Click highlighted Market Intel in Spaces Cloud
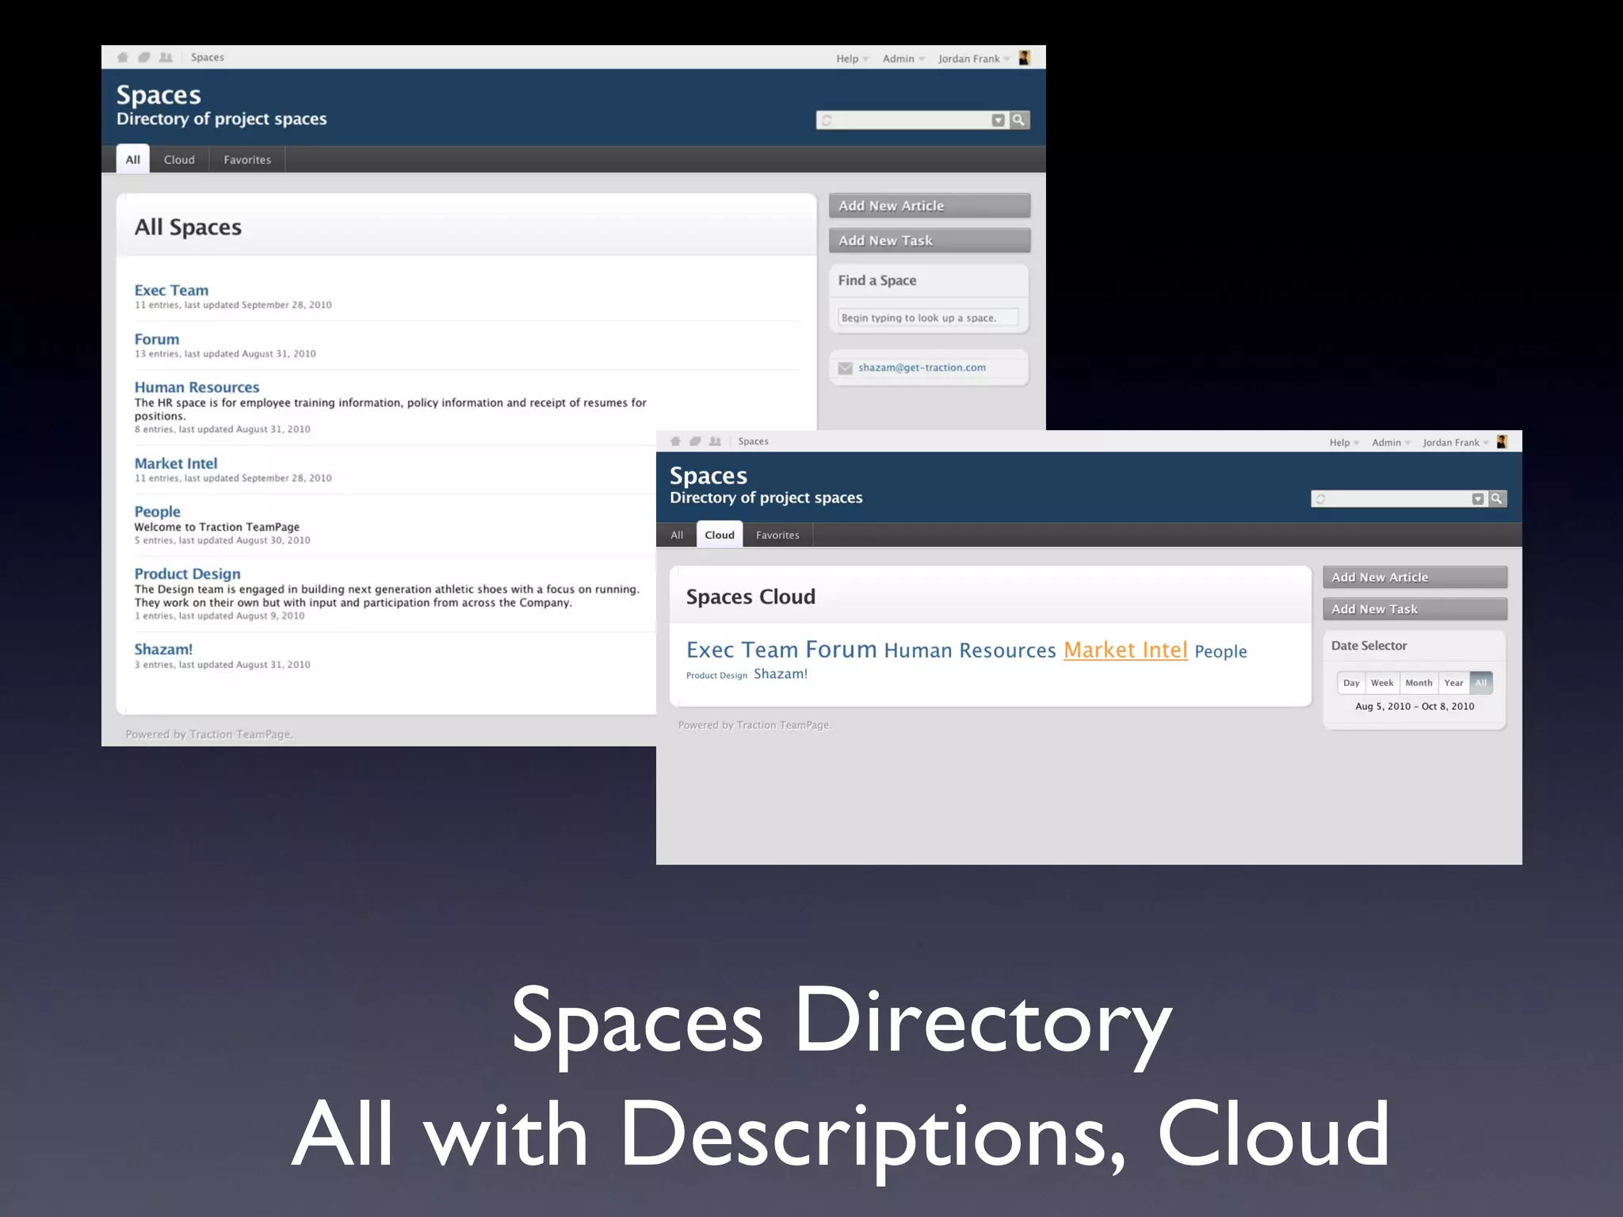This screenshot has height=1217, width=1623. click(1125, 650)
